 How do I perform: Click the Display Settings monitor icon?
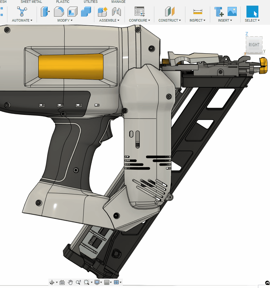pyautogui.click(x=97, y=282)
